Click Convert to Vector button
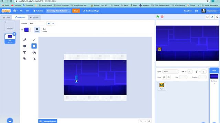Screen dimensions: 220x123 coord(48,121)
